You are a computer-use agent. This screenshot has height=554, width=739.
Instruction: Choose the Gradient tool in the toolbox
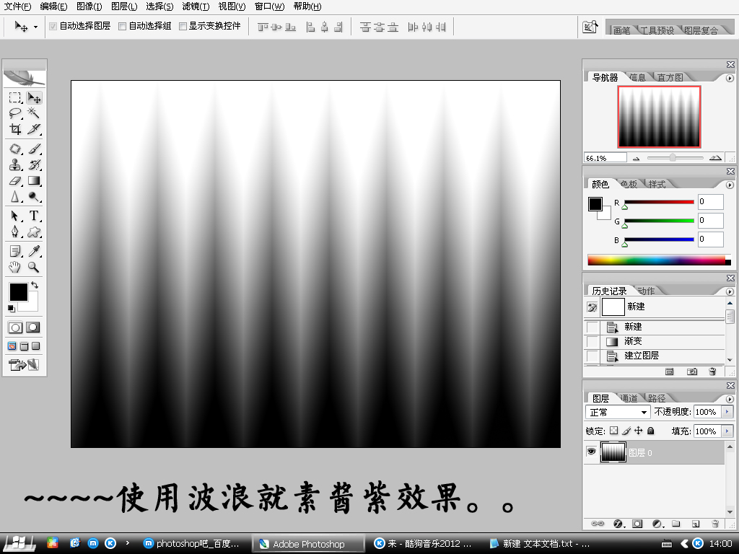[34, 181]
